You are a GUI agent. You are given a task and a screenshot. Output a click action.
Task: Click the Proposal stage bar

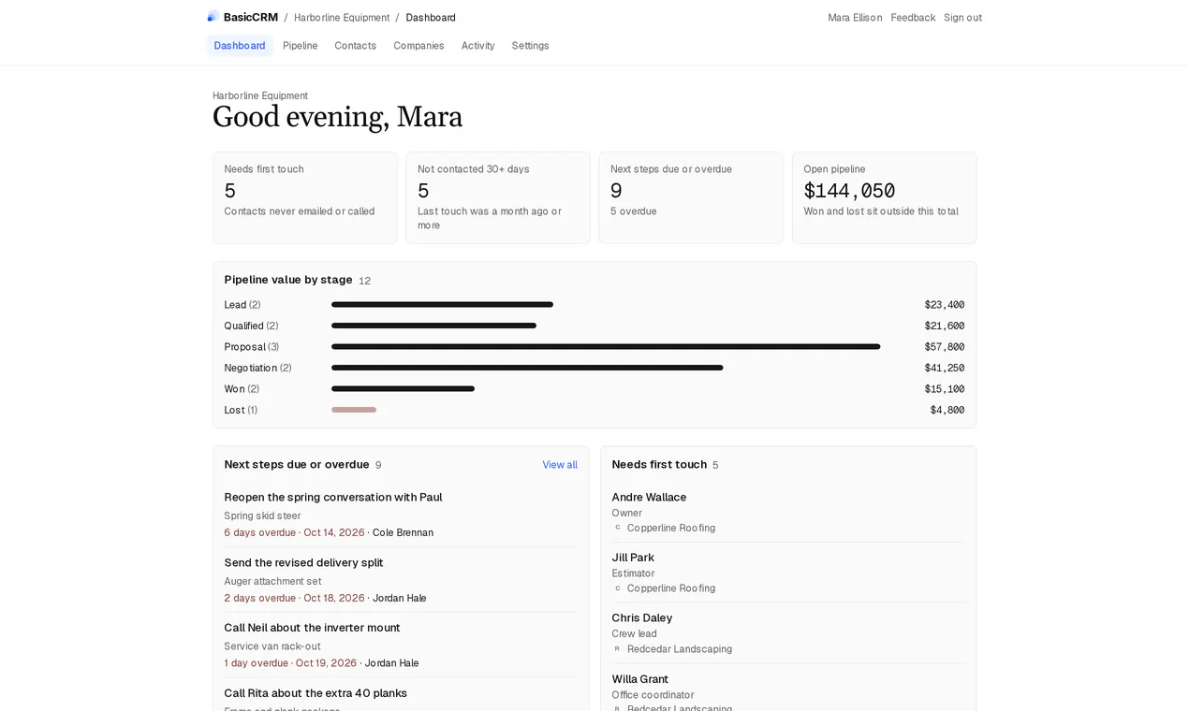coord(606,347)
